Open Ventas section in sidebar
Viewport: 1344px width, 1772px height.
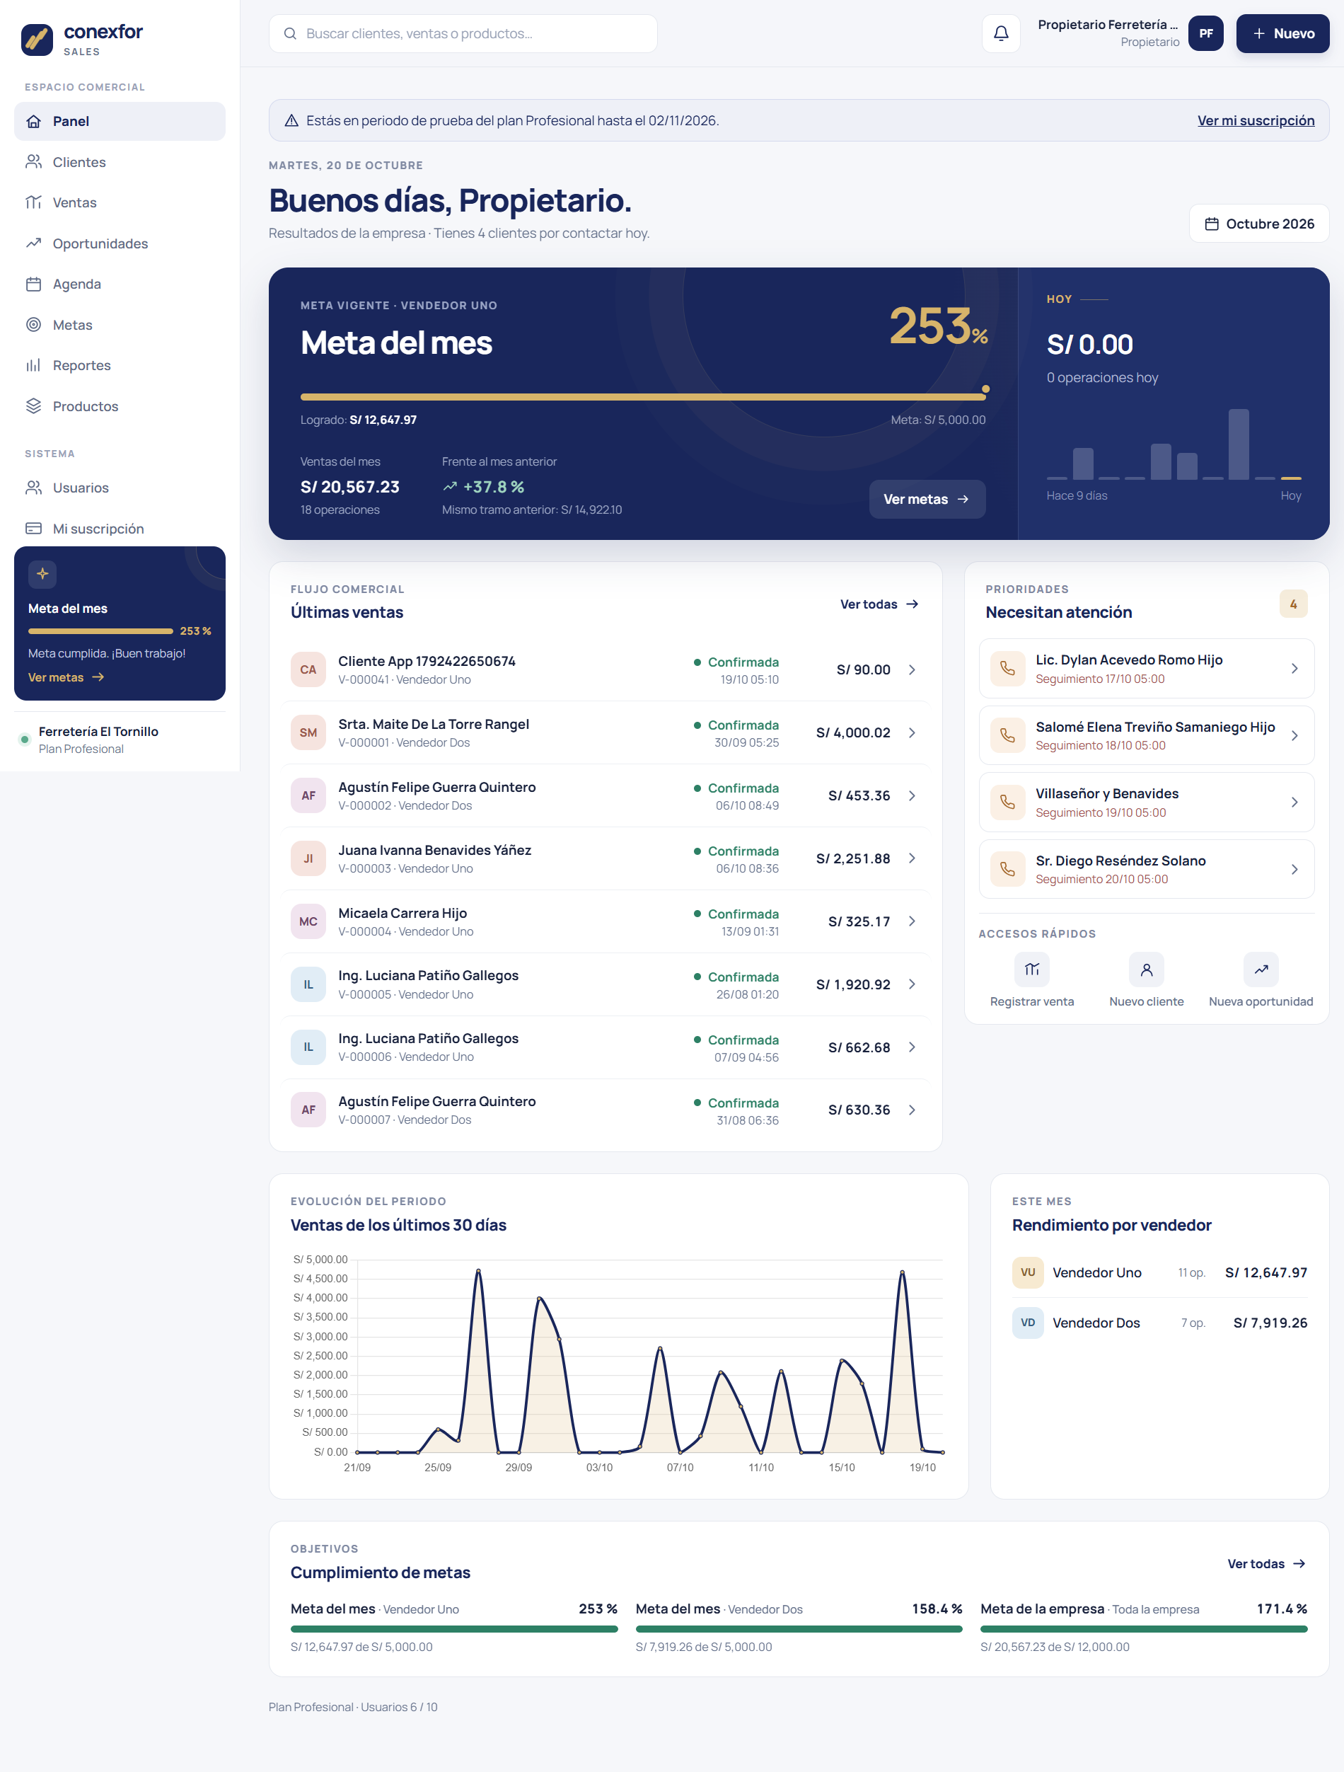(x=120, y=202)
